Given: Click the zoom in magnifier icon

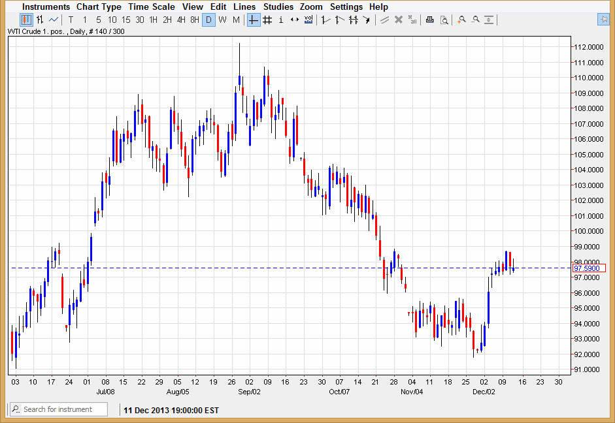Looking at the screenshot, I should 461,20.
